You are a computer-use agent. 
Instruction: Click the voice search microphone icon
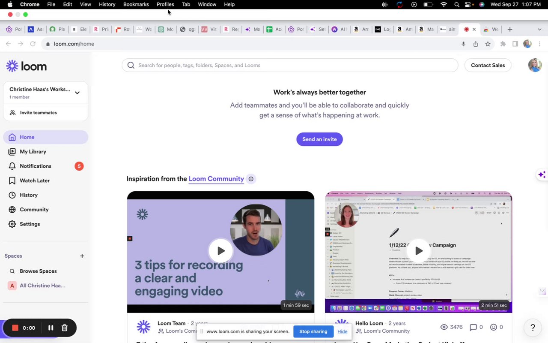(463, 44)
